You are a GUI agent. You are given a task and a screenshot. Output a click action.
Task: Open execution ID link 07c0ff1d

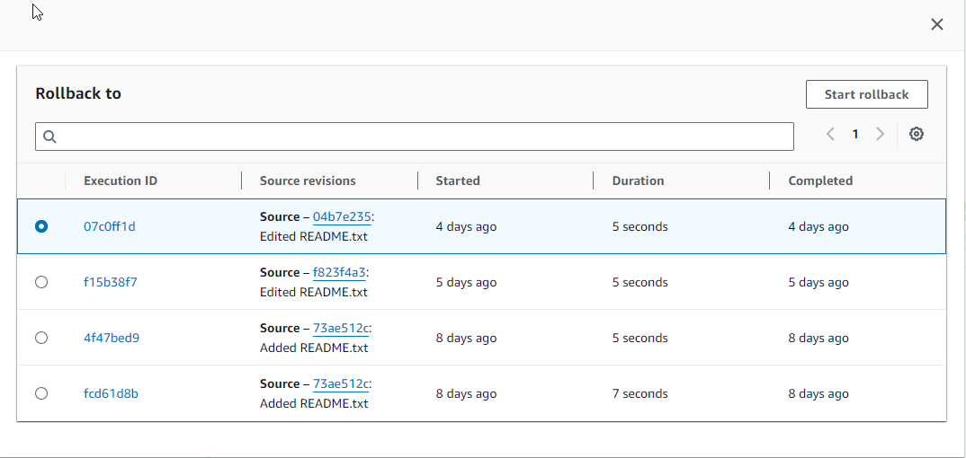pyautogui.click(x=109, y=226)
